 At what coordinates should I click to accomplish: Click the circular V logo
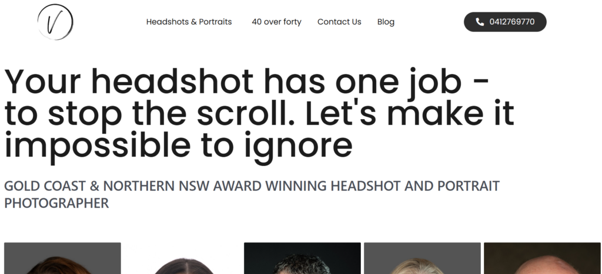coord(55,22)
